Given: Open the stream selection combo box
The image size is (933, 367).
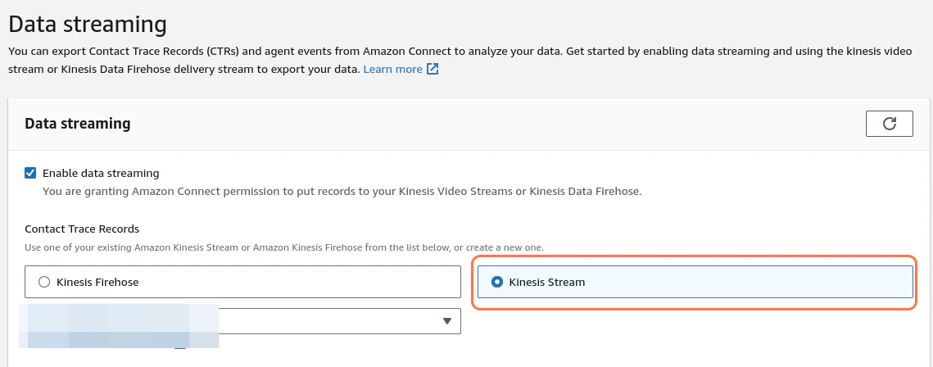Looking at the screenshot, I should coord(242,321).
